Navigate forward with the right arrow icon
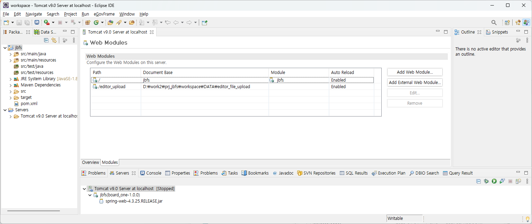 189,22
